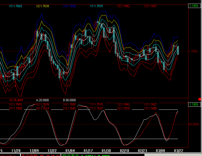This screenshot has width=202, height=156.
Task: Click the 50.0000 level label on oscillator axis
Action: (194, 124)
